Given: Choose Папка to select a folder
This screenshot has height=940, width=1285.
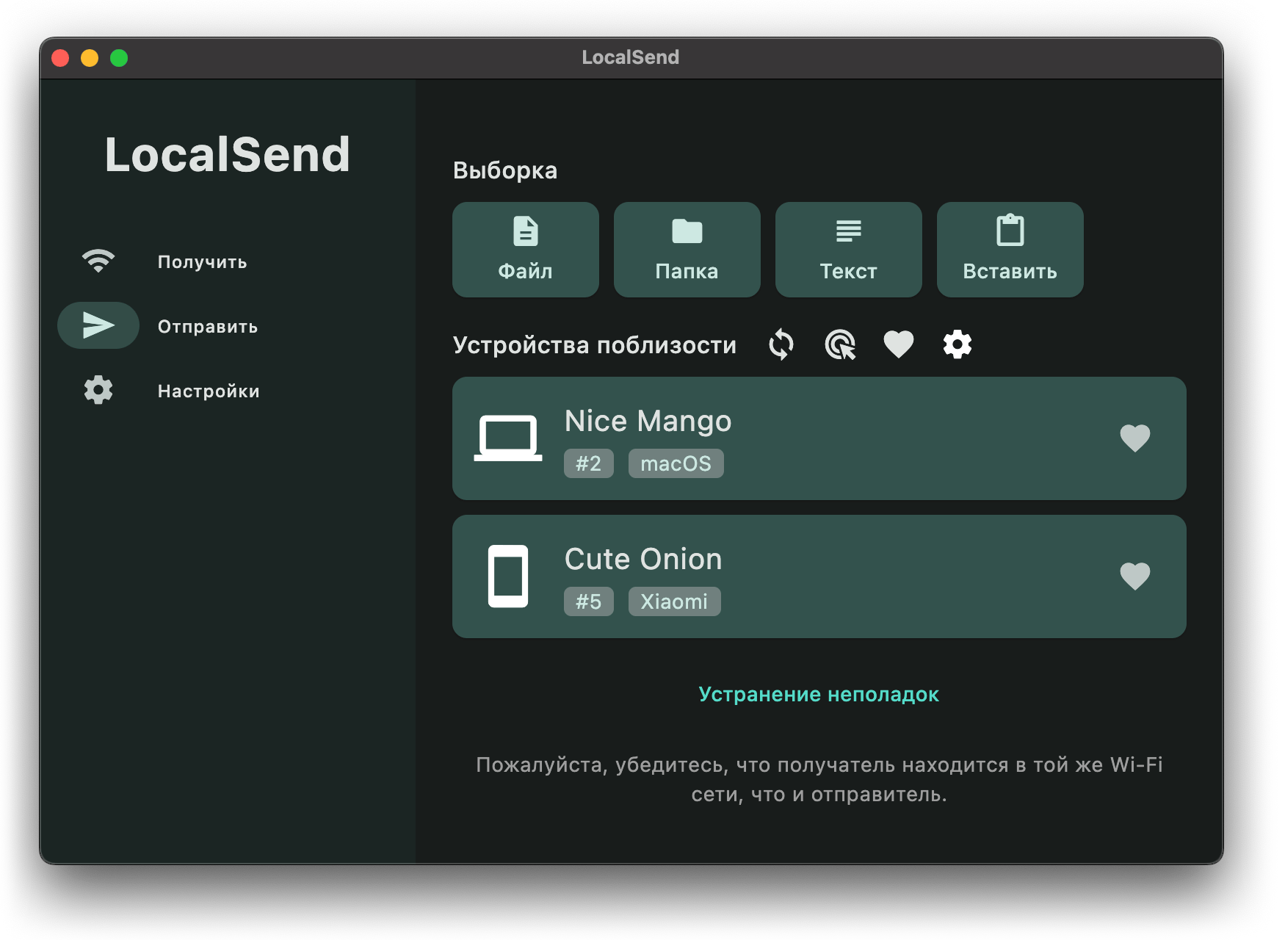Looking at the screenshot, I should [687, 250].
